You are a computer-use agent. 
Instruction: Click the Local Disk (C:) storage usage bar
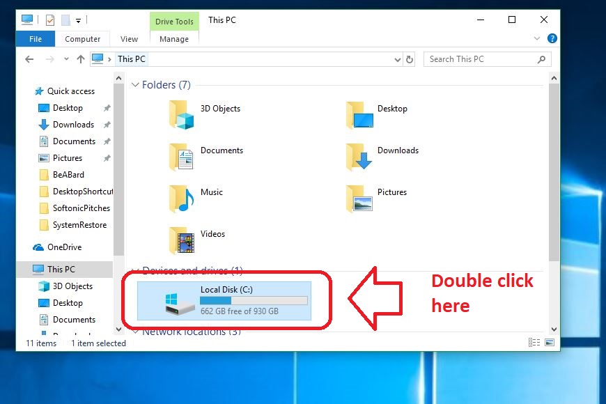[254, 300]
